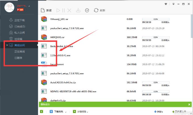Screen dimensions: 193x115
Task: Click the AutoCAD2014x64Lite.zip progress bar
Action: (156, 82)
